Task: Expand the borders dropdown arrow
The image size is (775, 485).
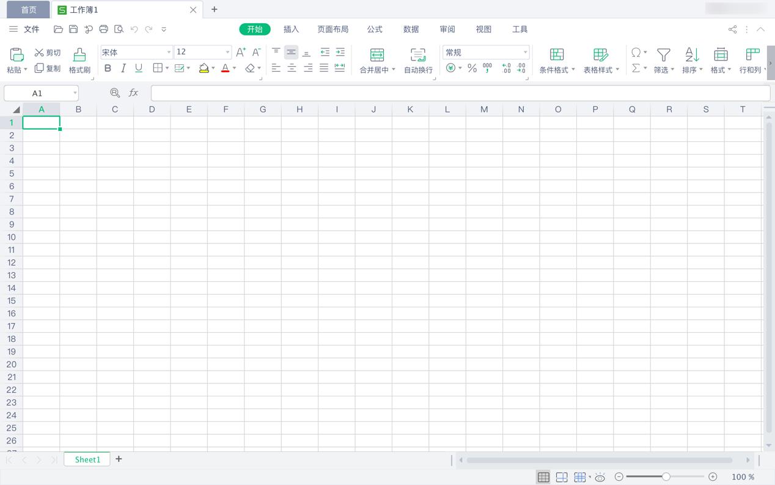Action: point(167,68)
